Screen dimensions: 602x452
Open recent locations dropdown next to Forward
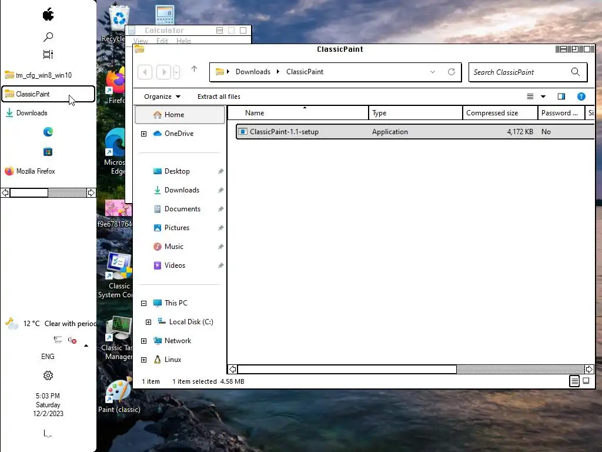(x=176, y=72)
